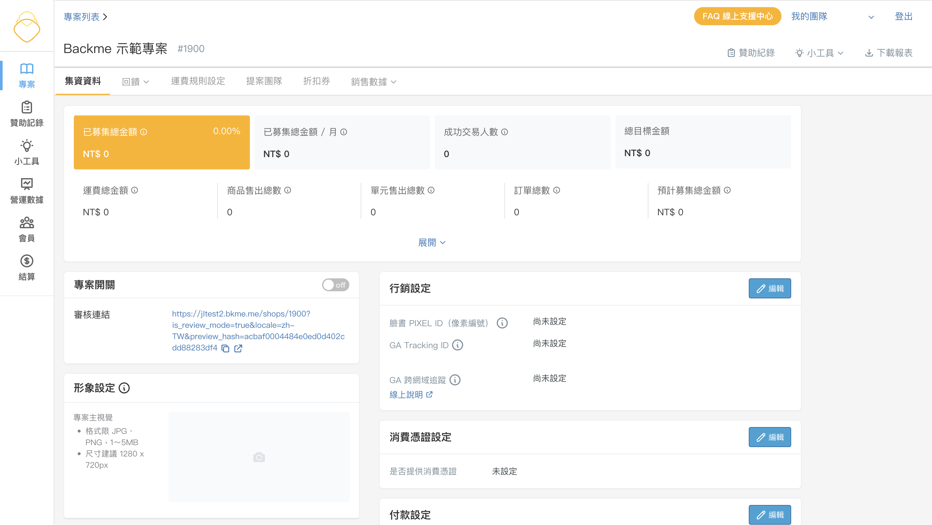Expand the 回饋 tab dropdown

[x=135, y=82]
